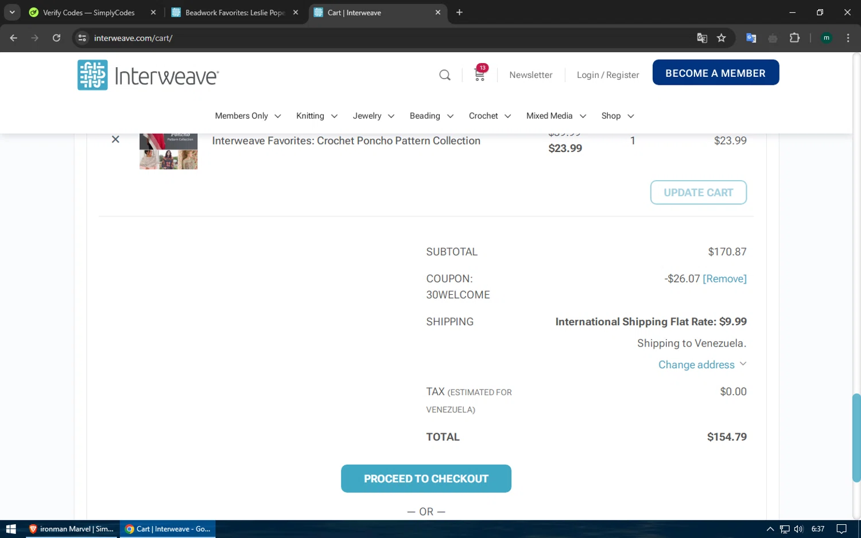Go back using the browser back arrow

[14, 38]
